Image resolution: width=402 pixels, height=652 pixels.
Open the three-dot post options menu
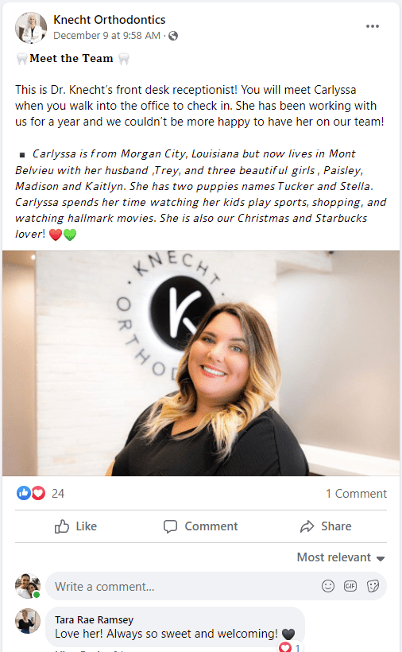click(372, 26)
